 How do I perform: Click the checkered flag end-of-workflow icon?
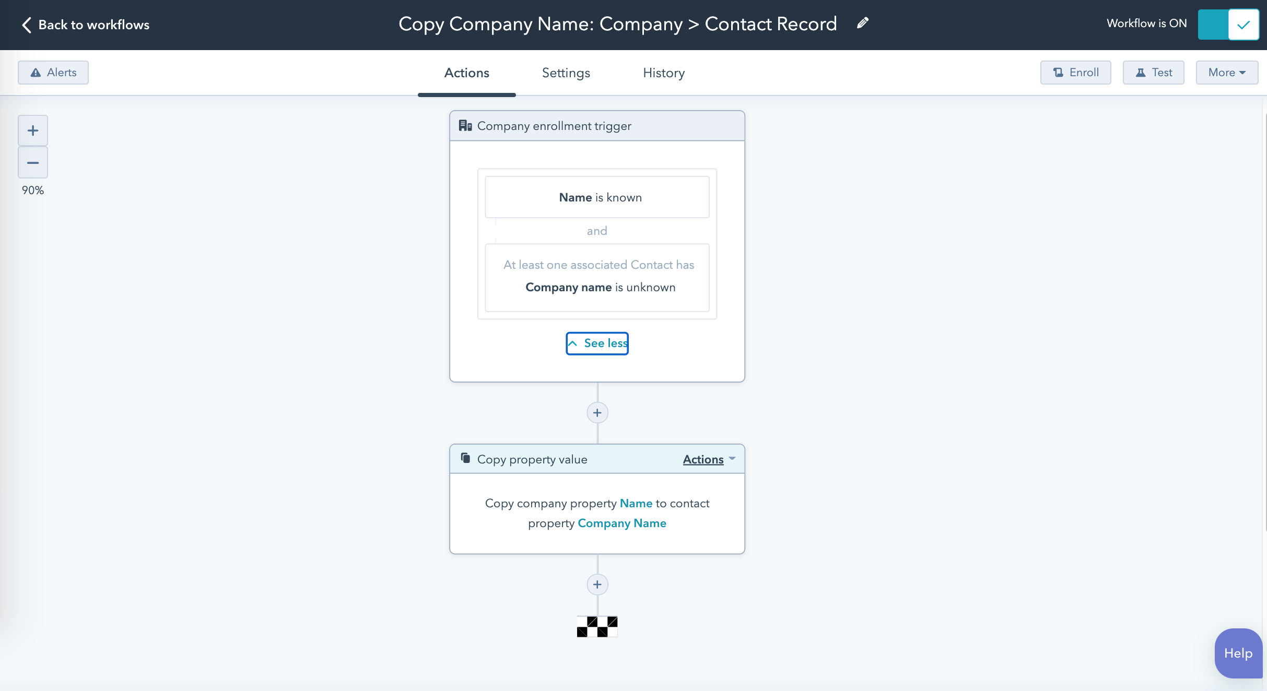click(597, 626)
